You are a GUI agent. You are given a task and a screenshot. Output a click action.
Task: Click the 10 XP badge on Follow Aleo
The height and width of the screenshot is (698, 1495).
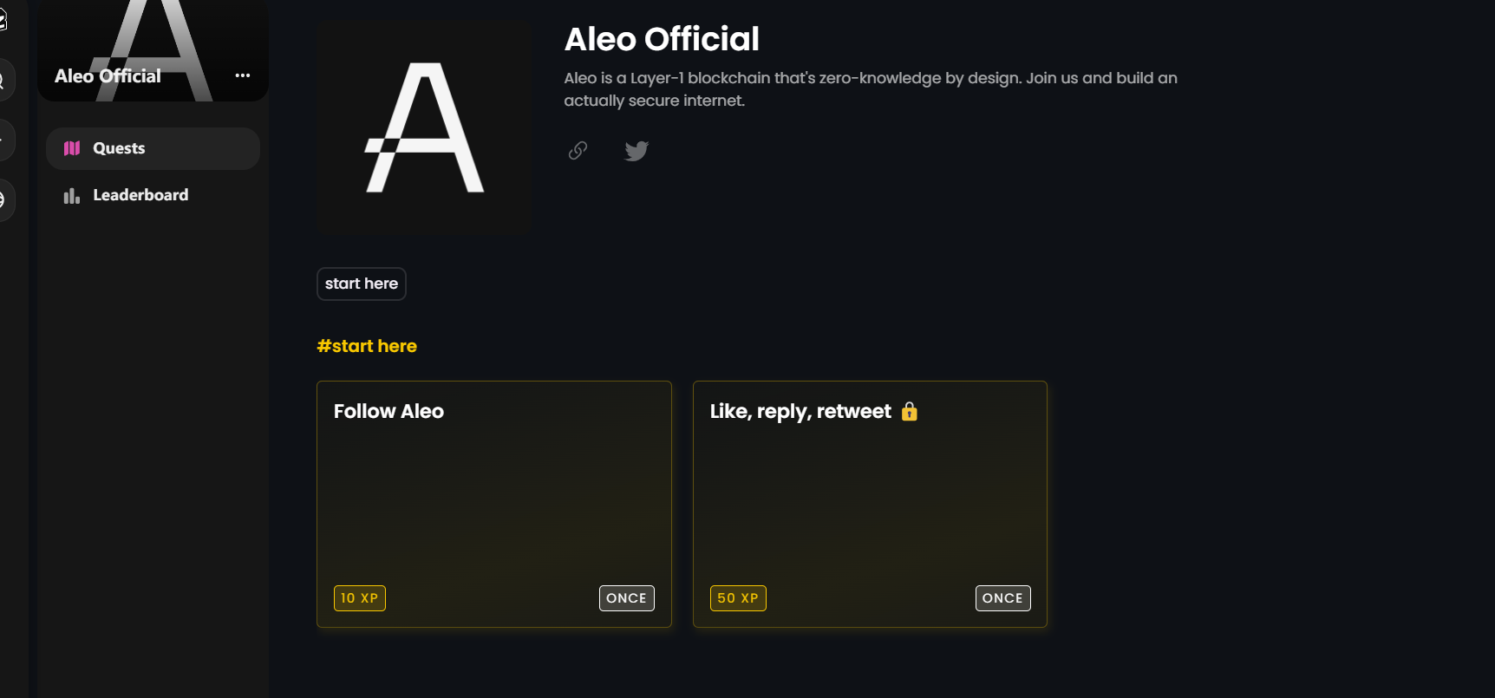pyautogui.click(x=360, y=598)
